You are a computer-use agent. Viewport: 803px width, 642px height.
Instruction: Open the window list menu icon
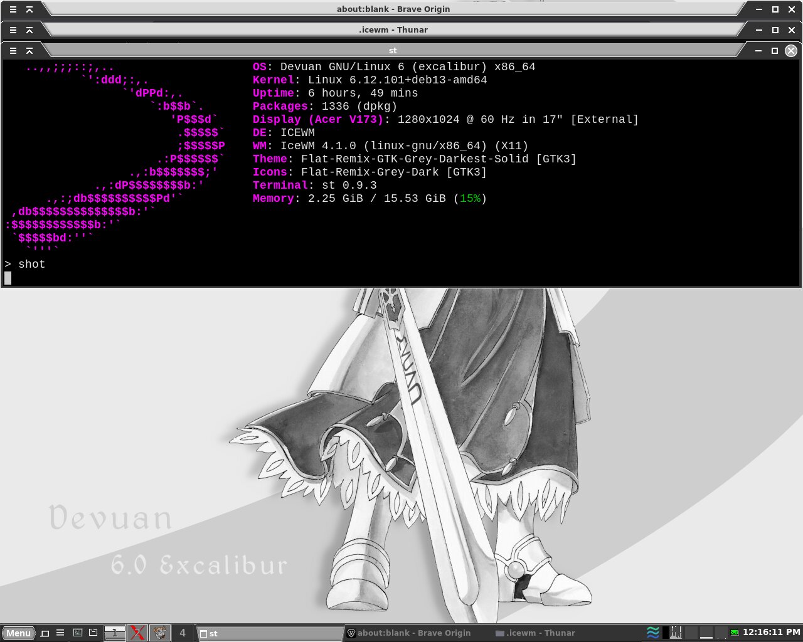60,633
